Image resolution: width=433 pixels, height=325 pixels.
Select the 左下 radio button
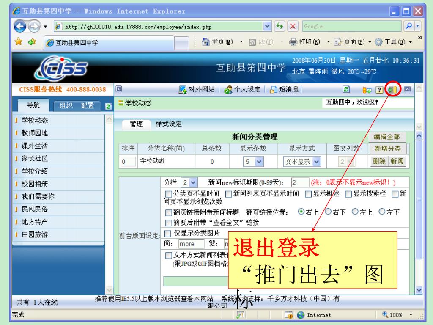click(x=382, y=212)
